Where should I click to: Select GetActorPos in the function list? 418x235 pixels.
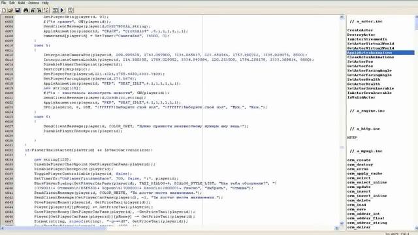[x=360, y=66]
